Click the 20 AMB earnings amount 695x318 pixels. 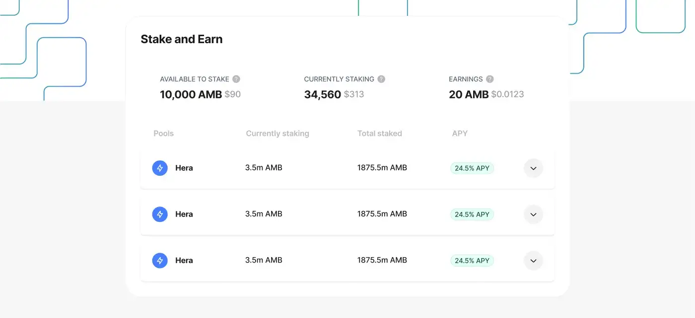[469, 95]
